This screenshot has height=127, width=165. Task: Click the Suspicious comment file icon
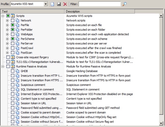tap(17, 85)
